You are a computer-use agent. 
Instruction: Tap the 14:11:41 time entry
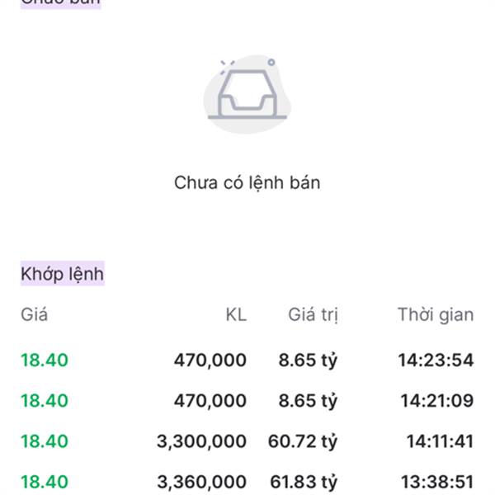click(439, 441)
